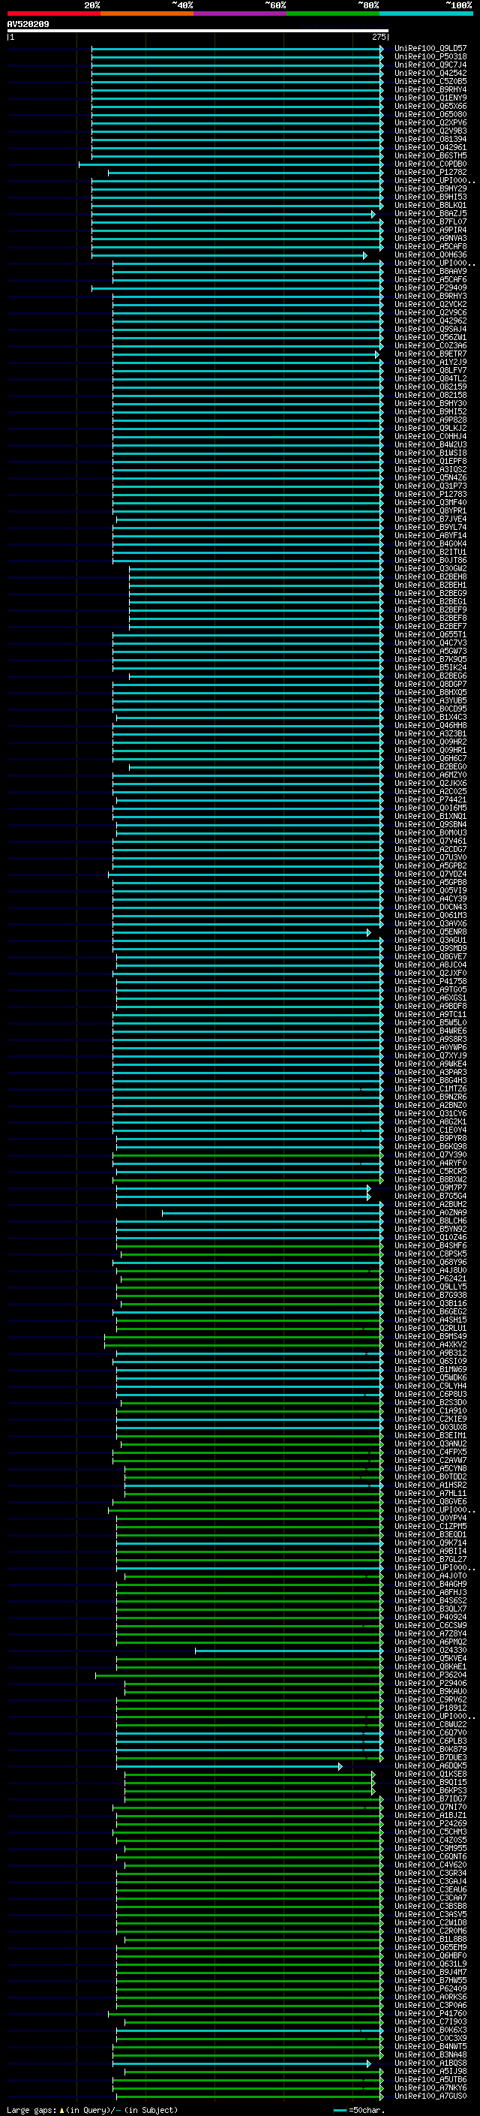The width and height of the screenshot is (480, 2116).
Task: Select the UniRef100_P41760 label
Action: point(430,2013)
